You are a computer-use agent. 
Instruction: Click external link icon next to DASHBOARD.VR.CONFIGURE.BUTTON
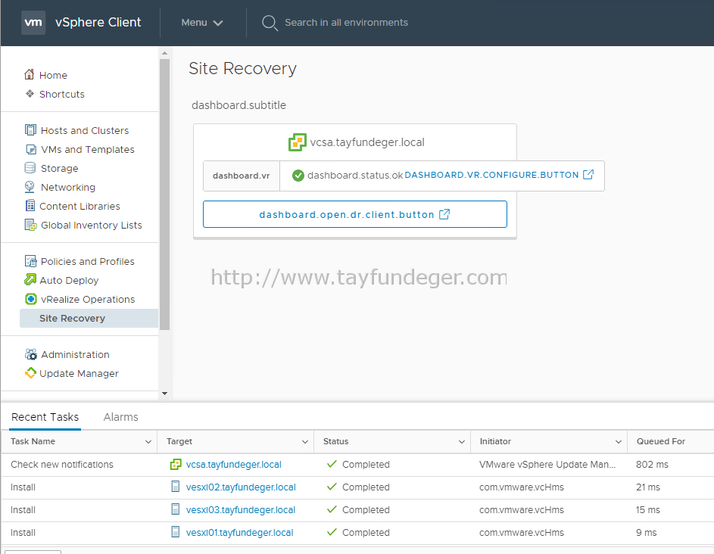tap(588, 174)
